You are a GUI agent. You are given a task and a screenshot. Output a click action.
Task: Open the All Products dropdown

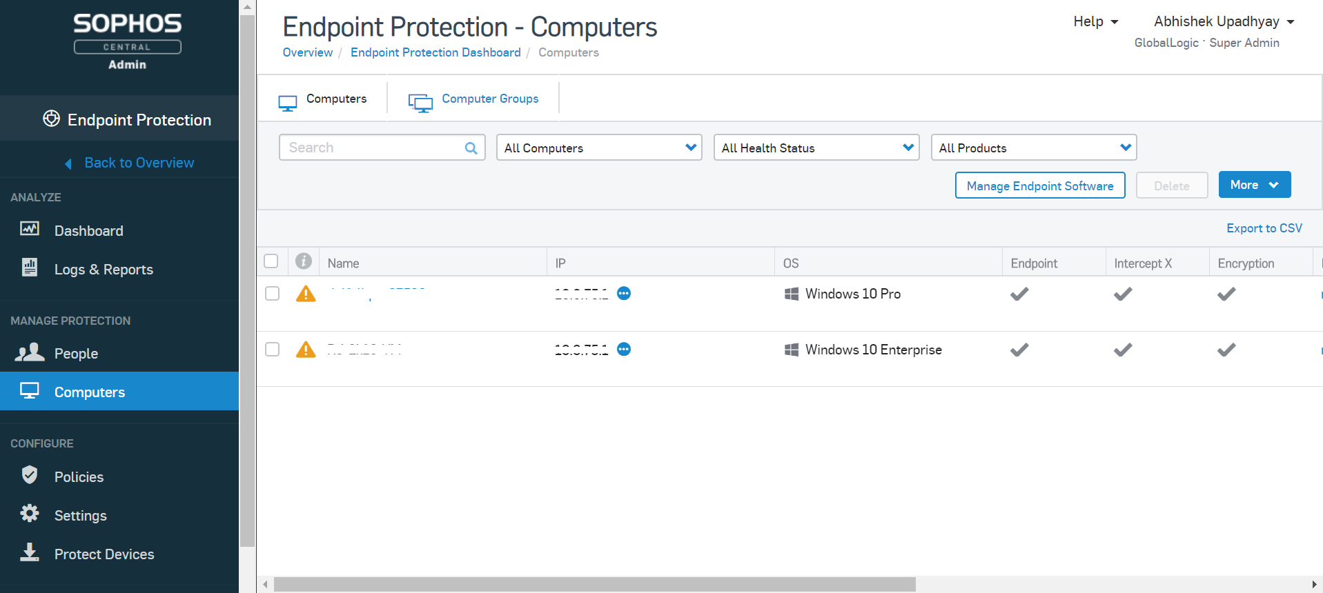[1033, 148]
